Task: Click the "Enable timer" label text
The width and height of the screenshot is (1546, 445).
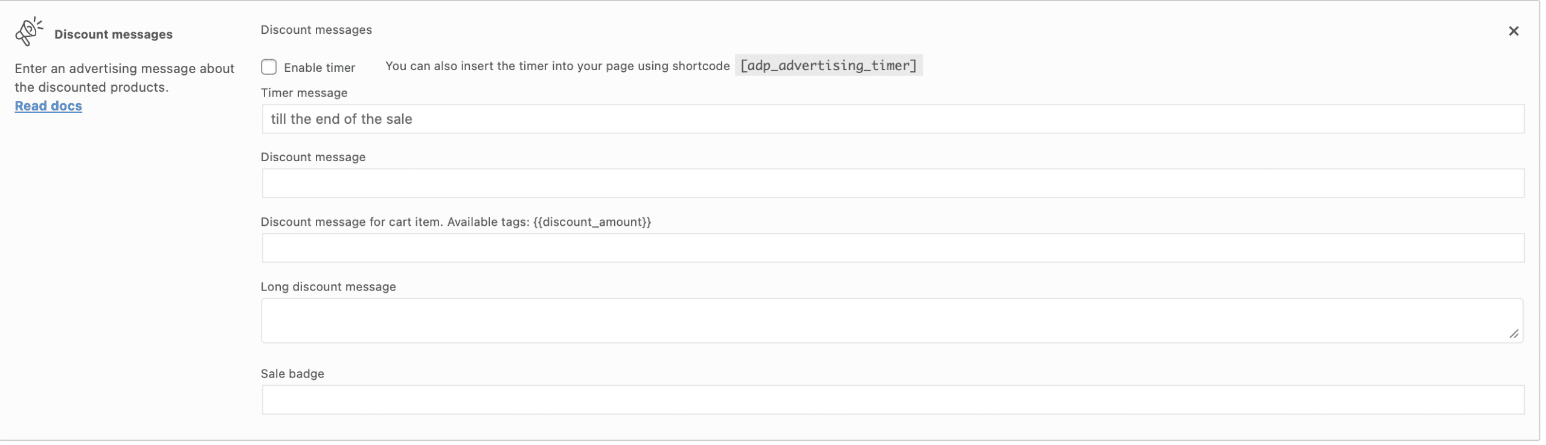Action: point(319,68)
